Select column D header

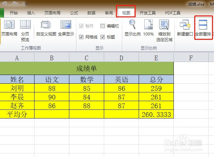pyautogui.click(x=121, y=58)
